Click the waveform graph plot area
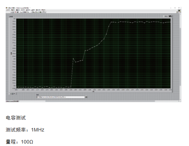This screenshot has width=189, height=146. (93, 54)
